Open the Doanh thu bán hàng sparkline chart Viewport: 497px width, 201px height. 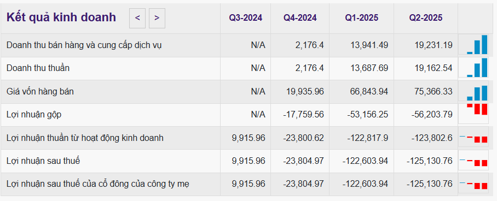point(473,45)
